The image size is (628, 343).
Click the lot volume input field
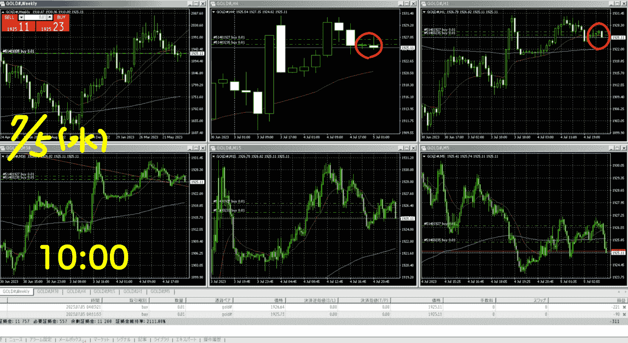tap(35, 17)
